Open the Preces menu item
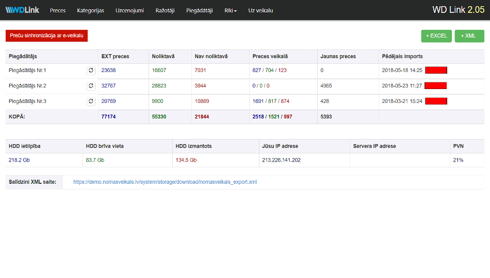 58,10
